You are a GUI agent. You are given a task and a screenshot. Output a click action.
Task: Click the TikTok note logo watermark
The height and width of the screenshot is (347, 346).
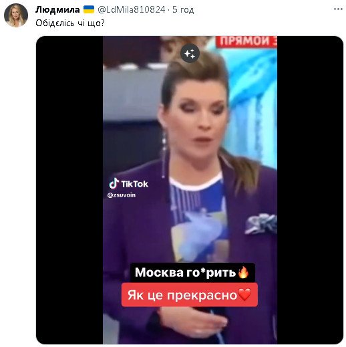coord(114,183)
